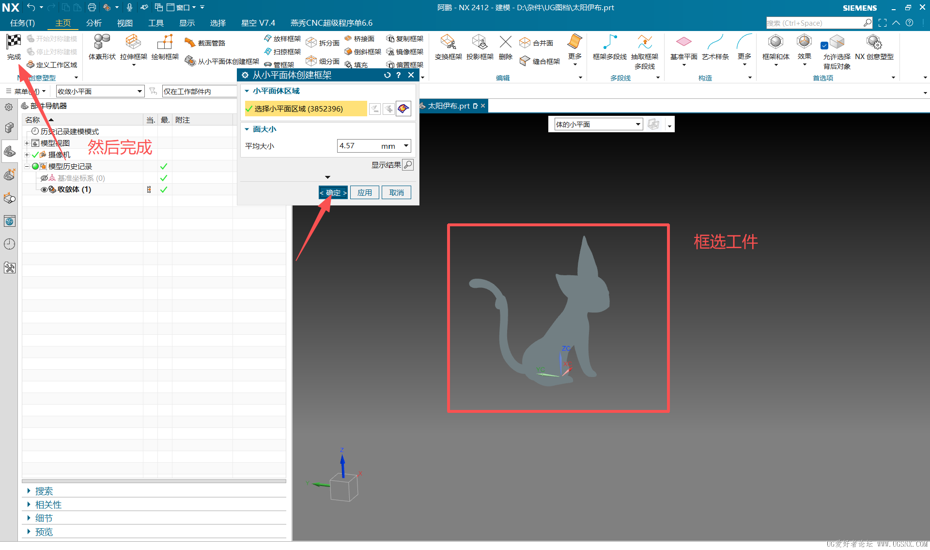Select the 拆分面 split face tool
Image resolution: width=930 pixels, height=550 pixels.
pos(323,43)
